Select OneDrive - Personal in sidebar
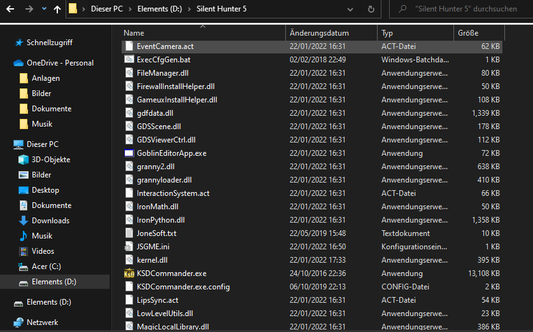This screenshot has height=332, width=533. point(60,63)
